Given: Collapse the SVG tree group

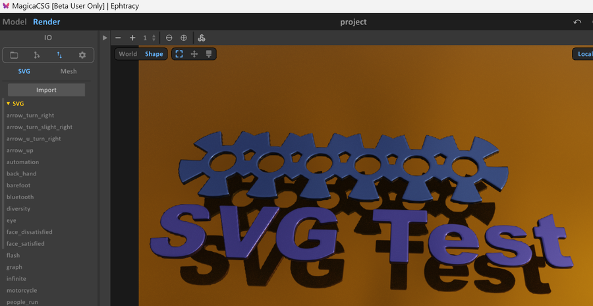Looking at the screenshot, I should coord(9,104).
